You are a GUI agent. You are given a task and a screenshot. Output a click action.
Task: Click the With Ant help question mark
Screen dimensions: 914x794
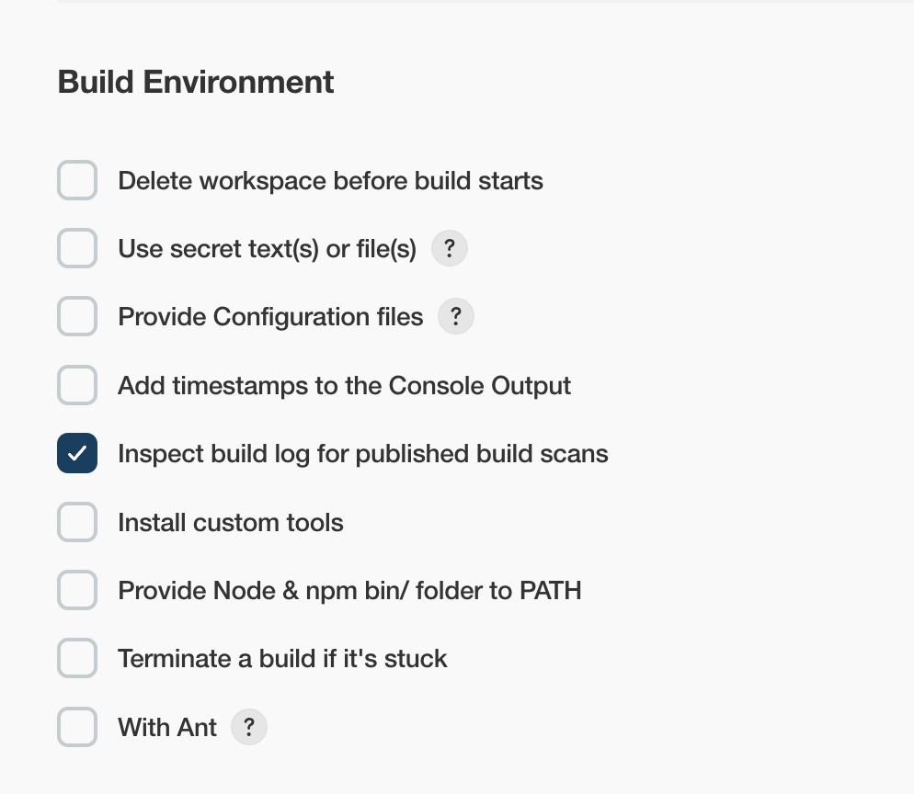coord(249,727)
